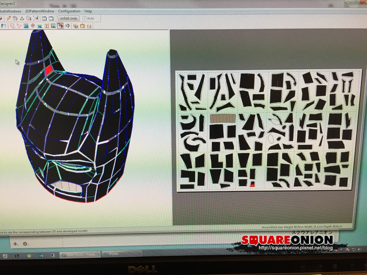Click the red piece in the 2D pattern
This screenshot has width=367, height=275.
[x=252, y=185]
